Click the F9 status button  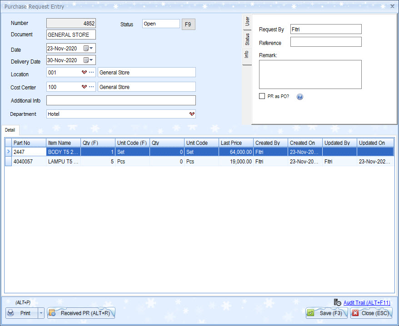[188, 25]
